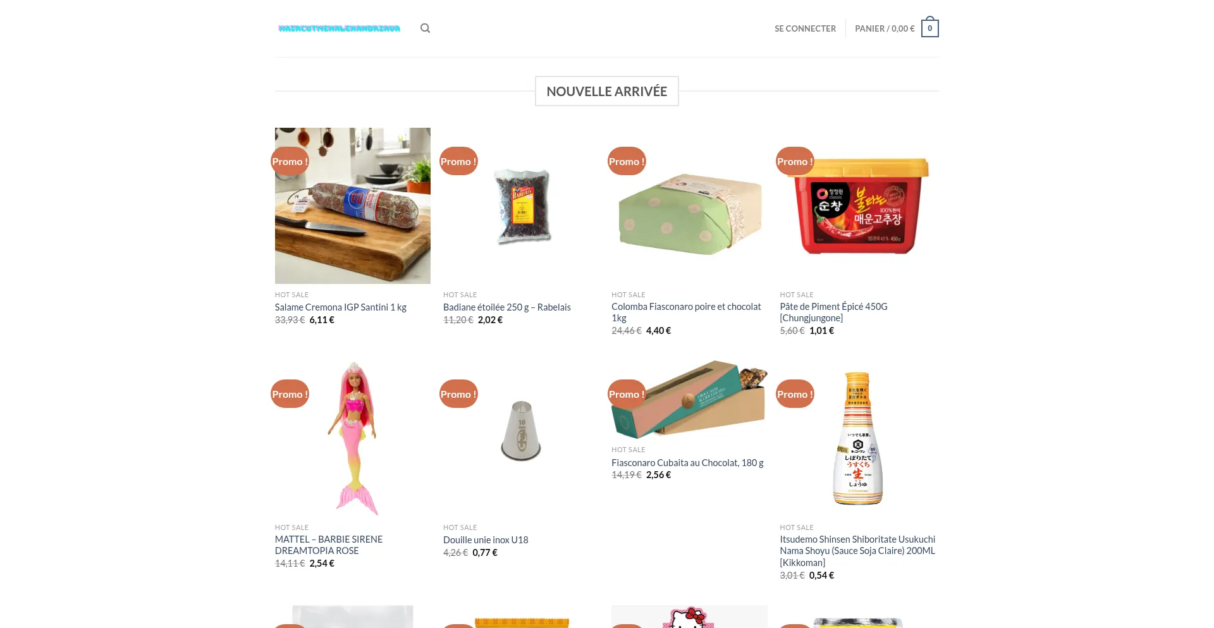Open the PANIER 0,00 € cart link

885,28
